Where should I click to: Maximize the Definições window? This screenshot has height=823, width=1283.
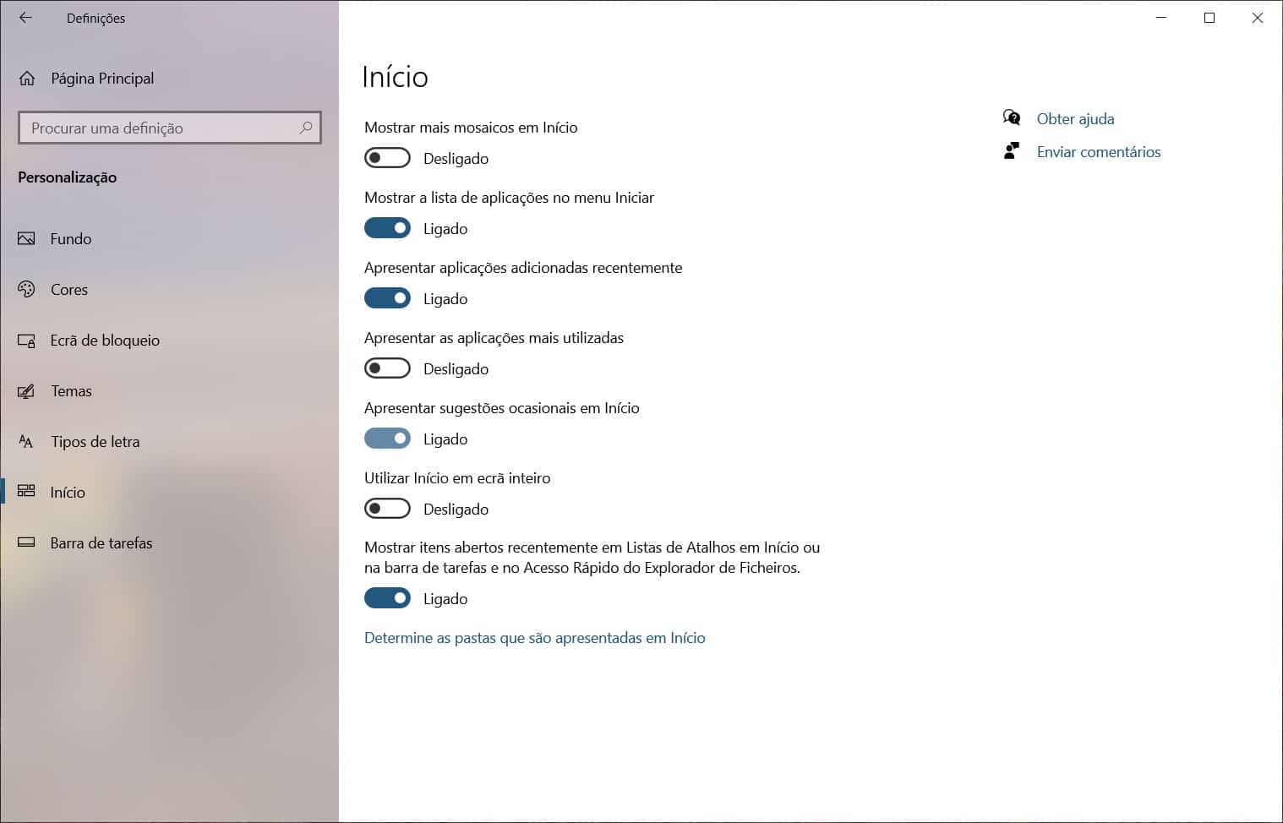(1209, 18)
